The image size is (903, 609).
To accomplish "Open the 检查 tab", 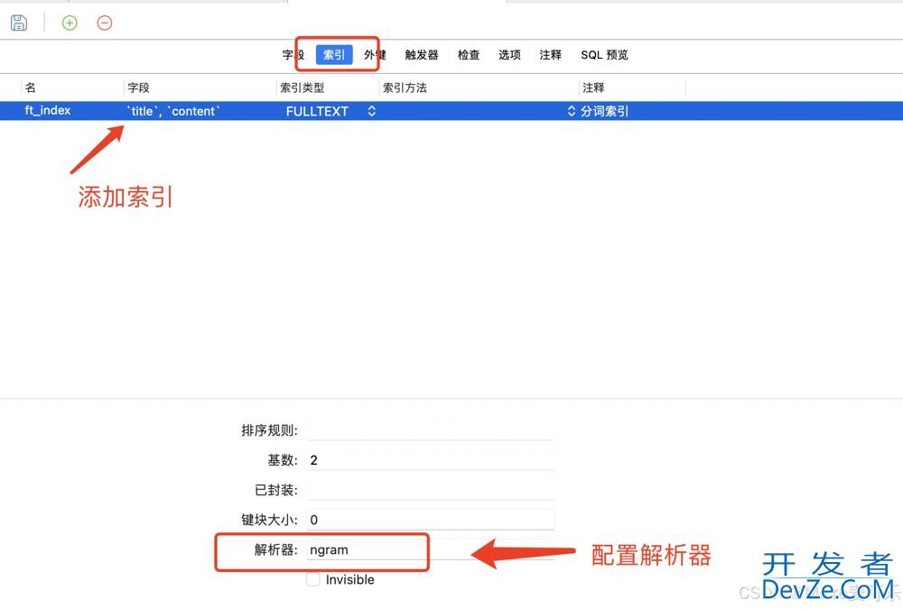I will (x=468, y=55).
